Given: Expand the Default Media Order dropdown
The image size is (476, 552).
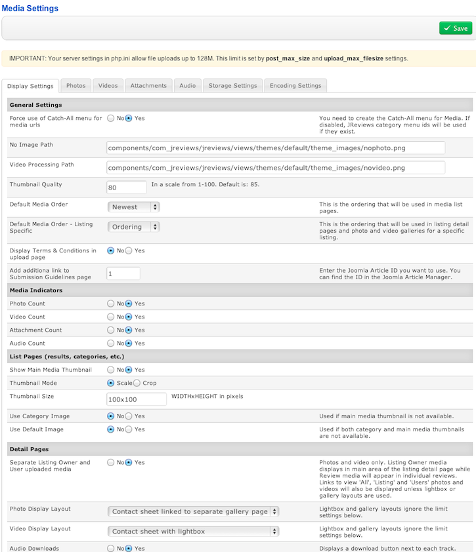Looking at the screenshot, I should [x=134, y=207].
